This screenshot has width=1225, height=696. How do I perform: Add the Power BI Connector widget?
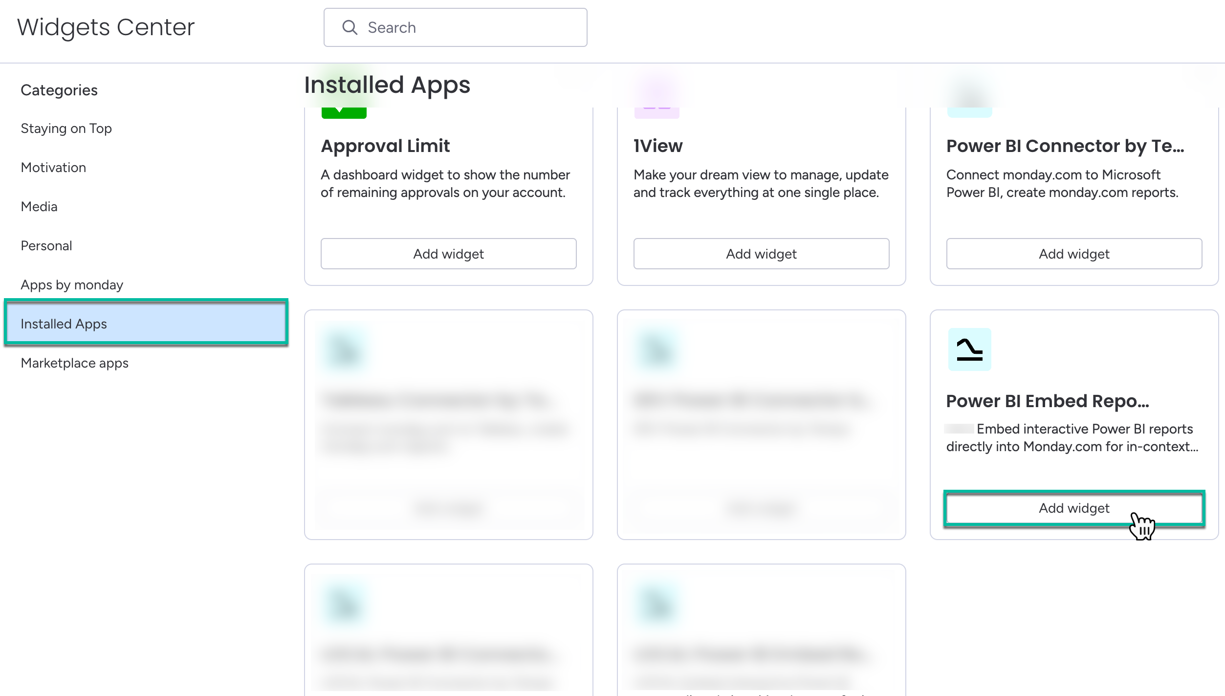[1074, 254]
